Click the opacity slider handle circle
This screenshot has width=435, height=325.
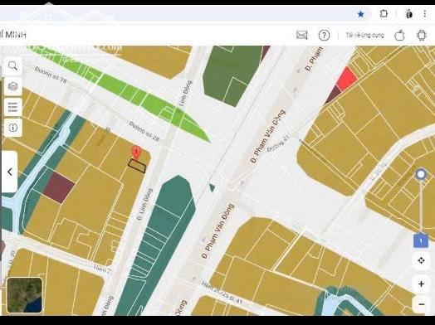(x=421, y=175)
